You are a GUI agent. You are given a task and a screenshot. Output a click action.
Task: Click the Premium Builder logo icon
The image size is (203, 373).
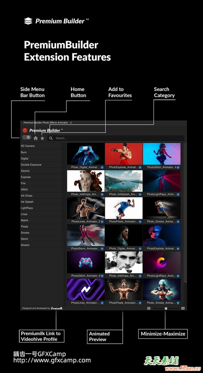click(x=25, y=131)
